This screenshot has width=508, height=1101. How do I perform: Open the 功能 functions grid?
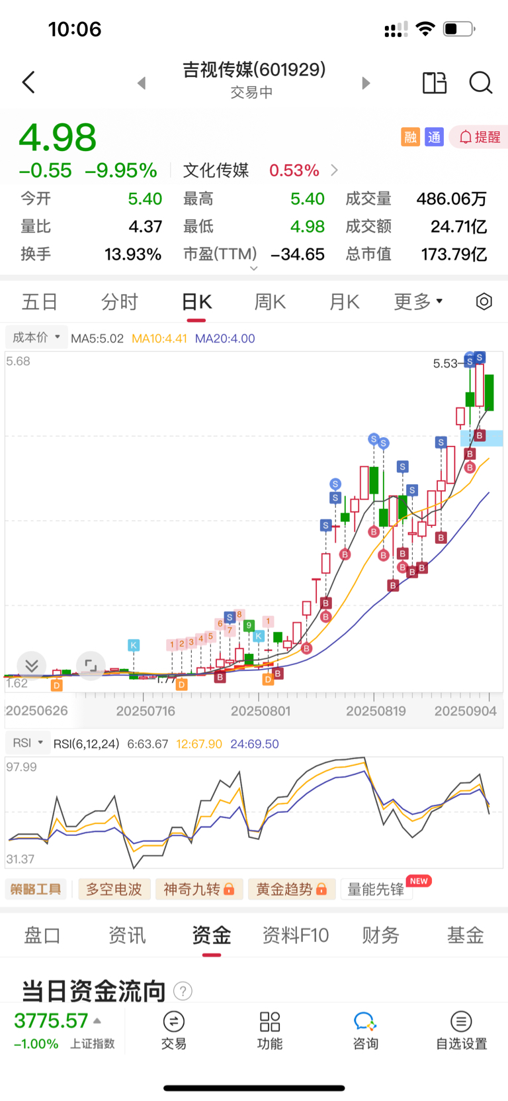point(270,1031)
